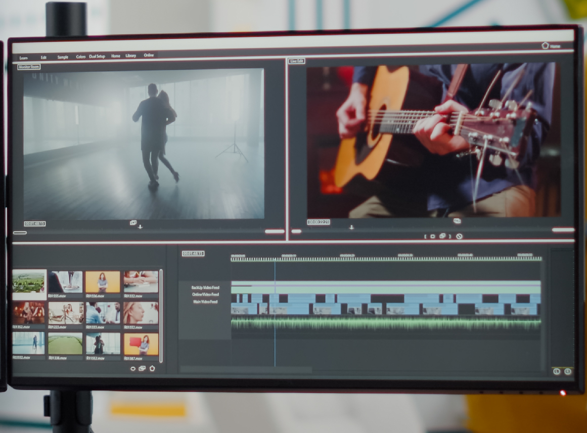The image size is (587, 433).
Task: Click the overlapping frames icon below the media thumbnails
Action: click(142, 369)
